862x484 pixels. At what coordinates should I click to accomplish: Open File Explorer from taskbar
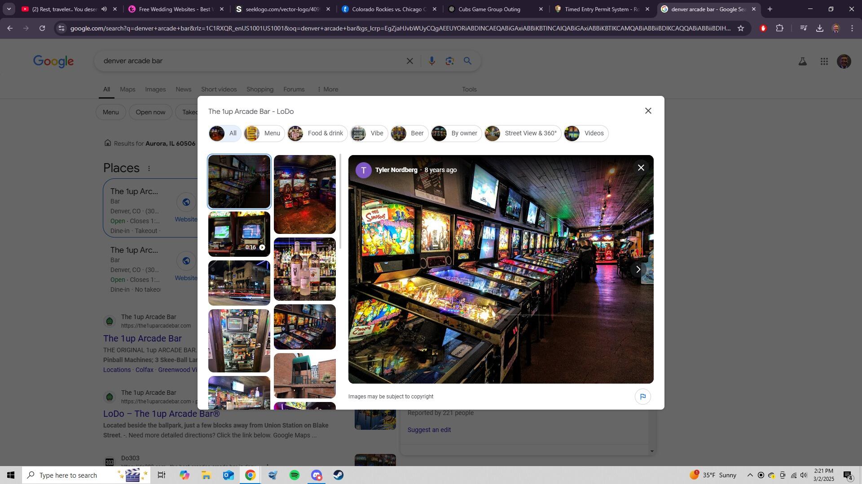206,475
